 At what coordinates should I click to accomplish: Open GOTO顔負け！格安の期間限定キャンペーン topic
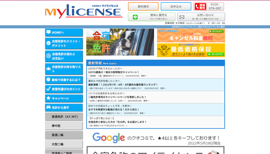114,72
